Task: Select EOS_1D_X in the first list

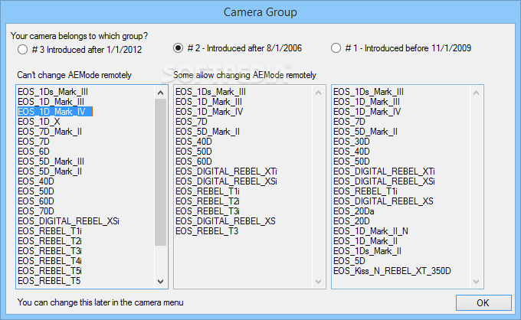Action: [x=39, y=122]
